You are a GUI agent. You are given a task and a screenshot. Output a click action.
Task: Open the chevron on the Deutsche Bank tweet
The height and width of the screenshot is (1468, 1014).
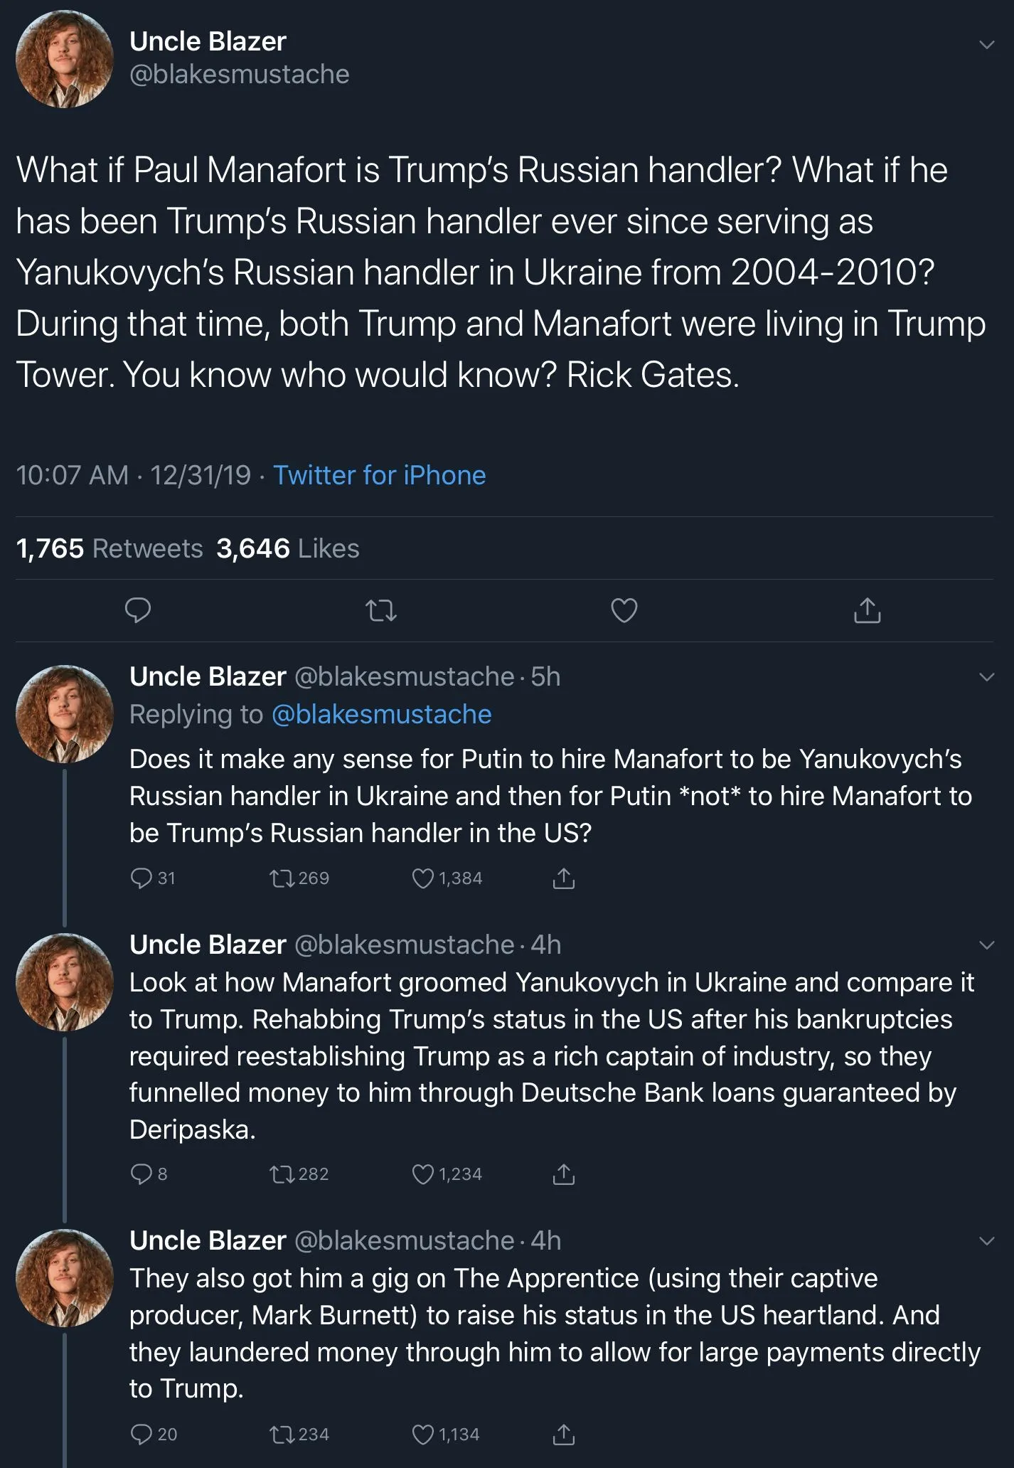[986, 945]
